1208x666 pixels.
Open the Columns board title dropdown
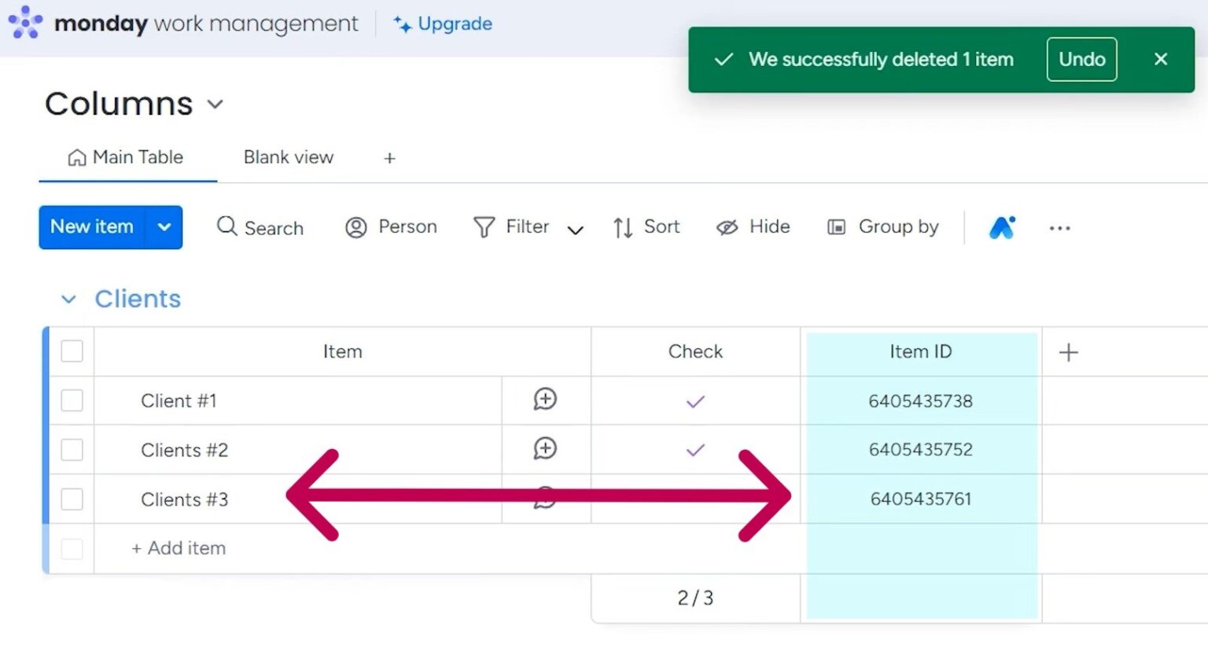click(215, 105)
